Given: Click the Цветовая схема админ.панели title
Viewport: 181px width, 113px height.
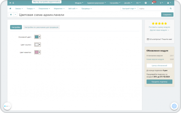Looking at the screenshot, I should tap(42, 15).
